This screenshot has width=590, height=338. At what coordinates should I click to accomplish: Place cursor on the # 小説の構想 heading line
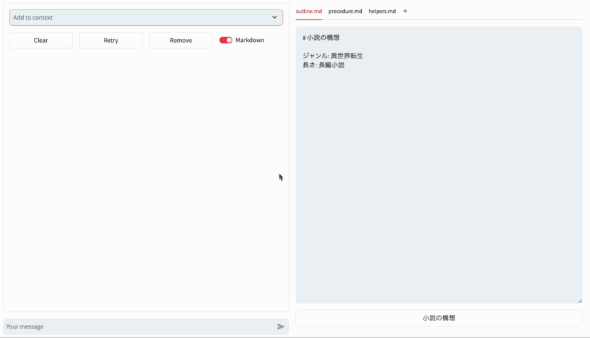(321, 38)
